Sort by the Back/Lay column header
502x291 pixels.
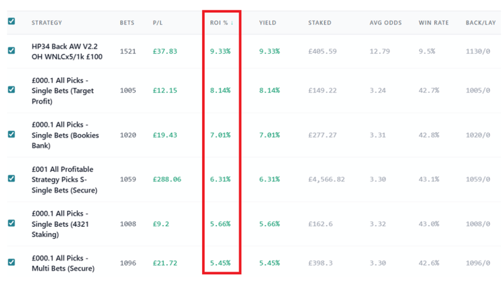click(x=479, y=22)
